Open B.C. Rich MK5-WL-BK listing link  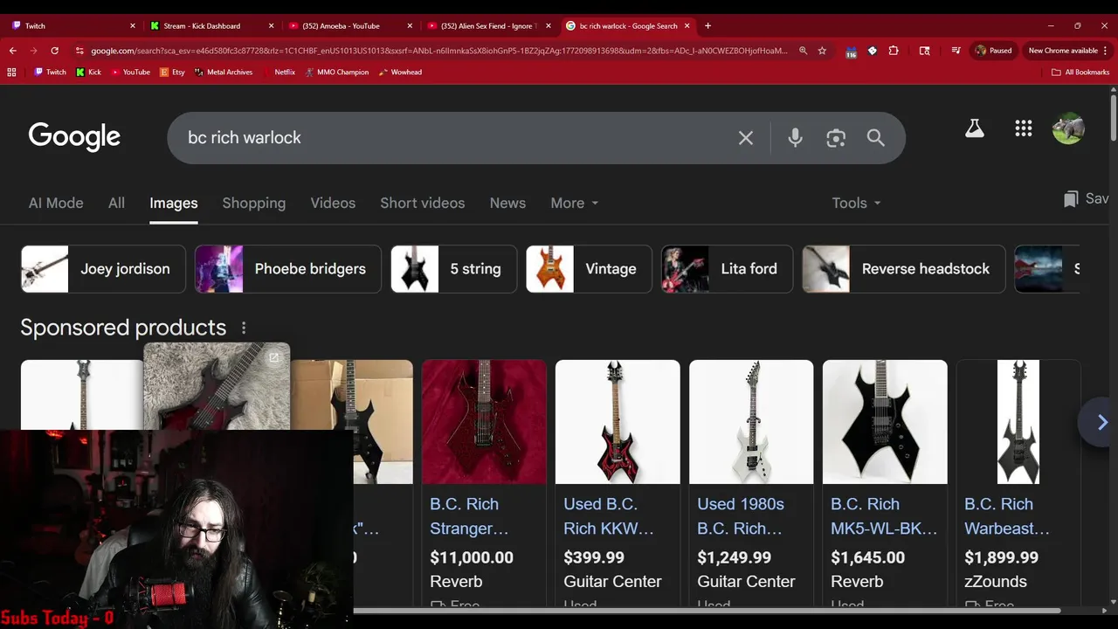pos(884,516)
